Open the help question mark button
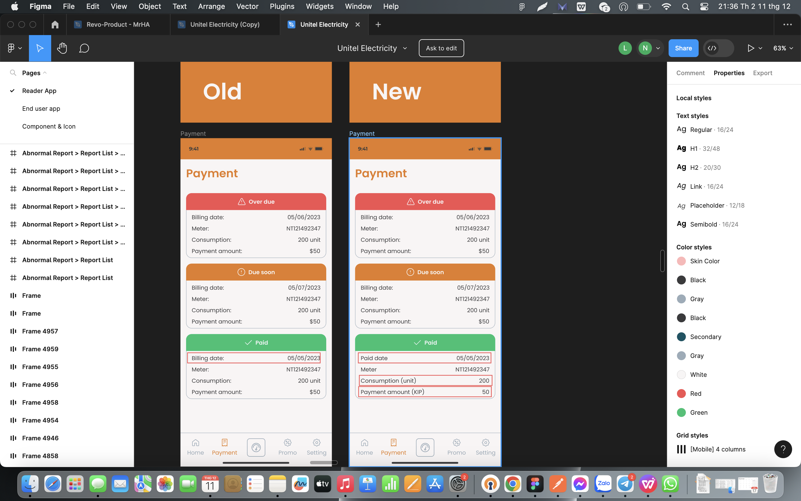The image size is (801, 501). coord(783,449)
